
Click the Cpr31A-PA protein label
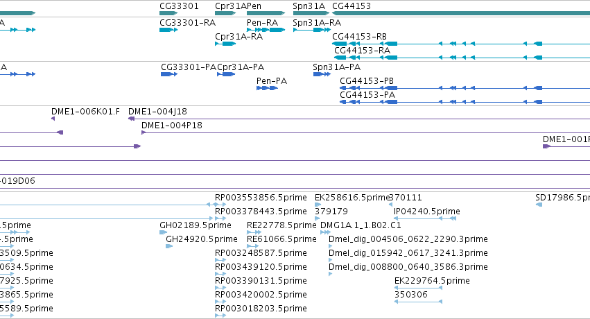click(241, 67)
